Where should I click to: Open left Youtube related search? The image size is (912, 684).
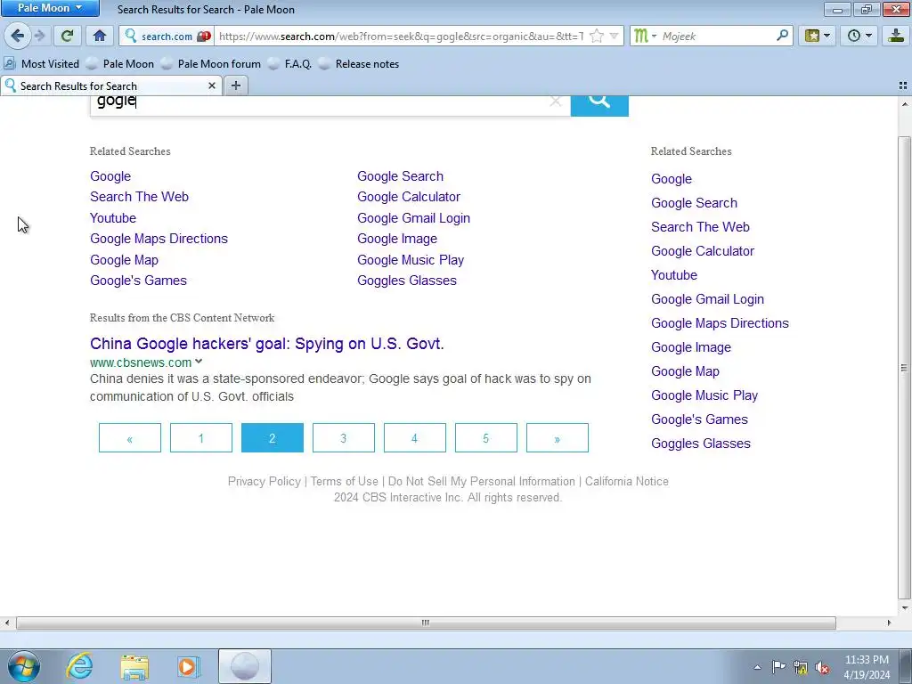click(113, 218)
